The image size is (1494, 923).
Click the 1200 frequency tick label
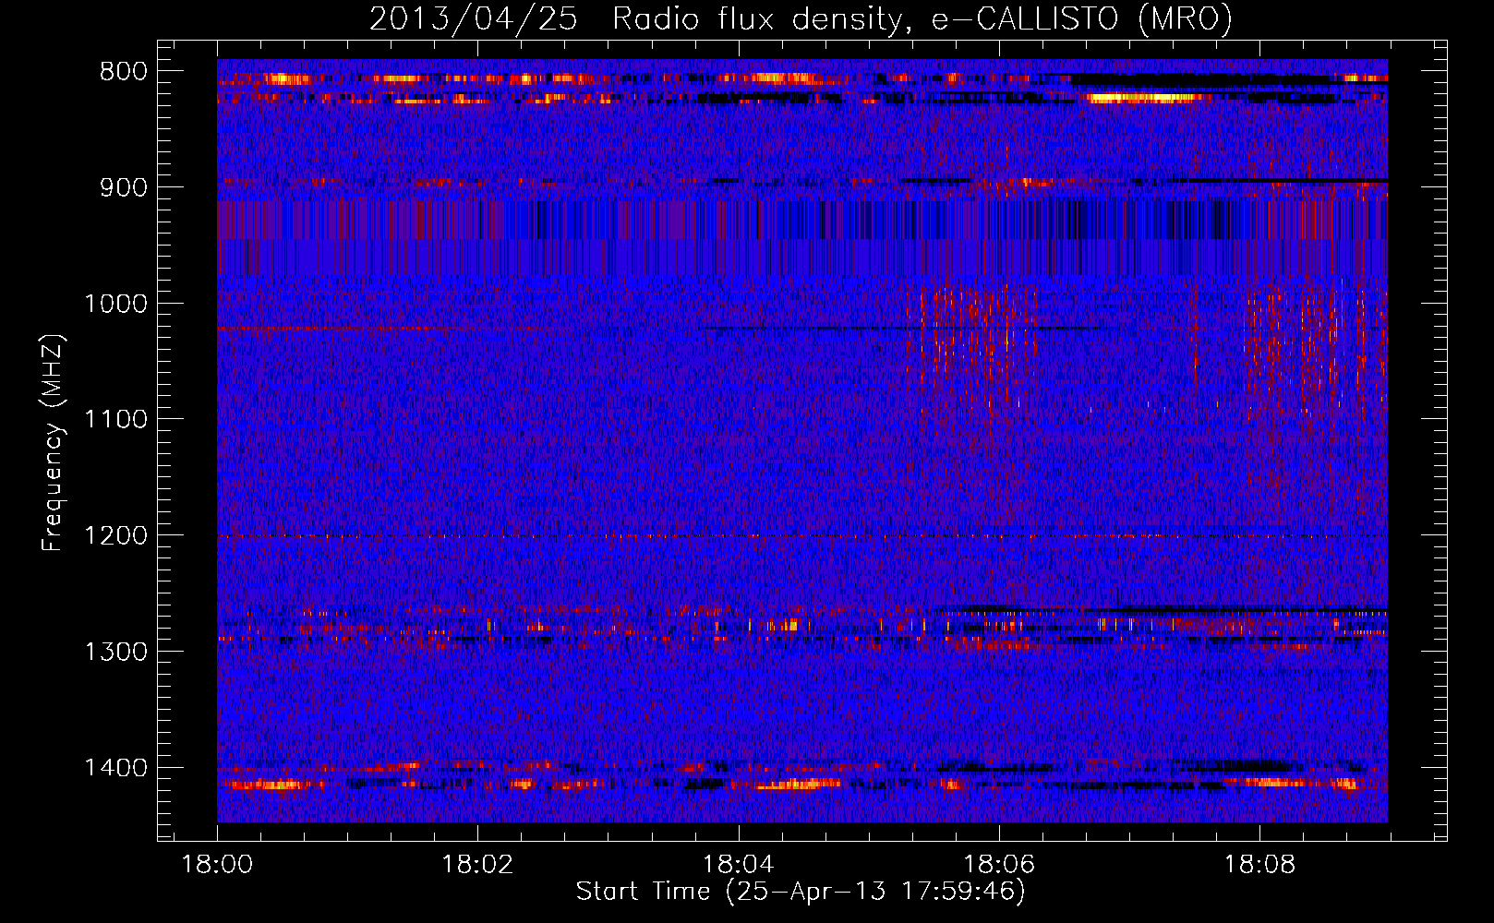point(115,536)
